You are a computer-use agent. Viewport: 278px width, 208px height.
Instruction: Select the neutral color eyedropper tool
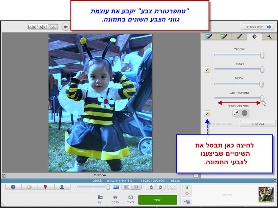pos(236,113)
